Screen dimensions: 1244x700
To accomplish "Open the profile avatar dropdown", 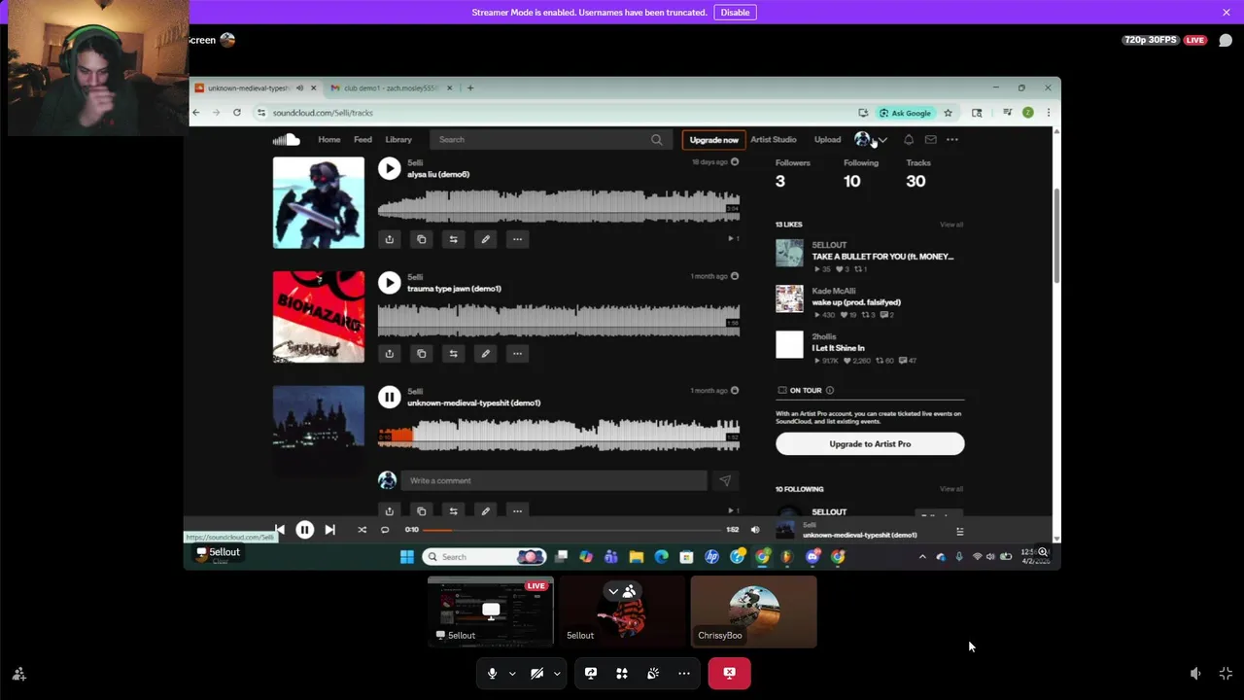I will pyautogui.click(x=870, y=140).
